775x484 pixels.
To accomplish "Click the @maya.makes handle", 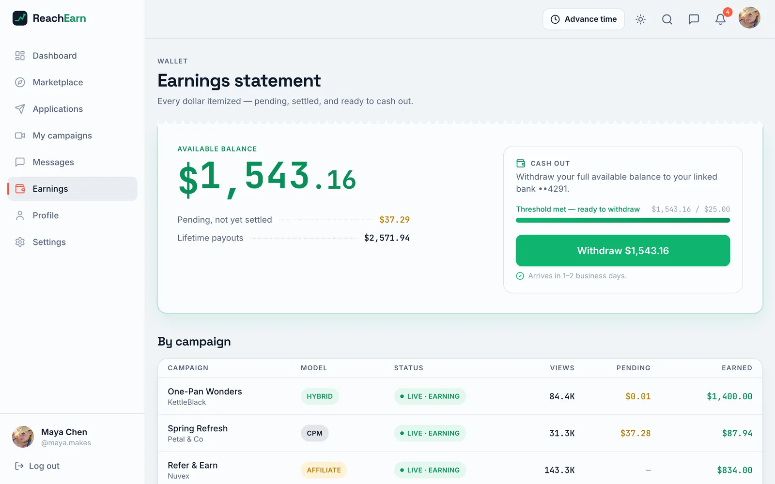I will pyautogui.click(x=66, y=443).
